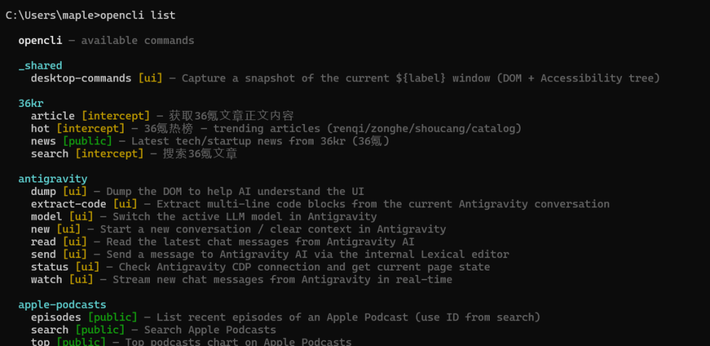Click the '36kr' section heading
Image resolution: width=710 pixels, height=346 pixels.
coord(30,104)
